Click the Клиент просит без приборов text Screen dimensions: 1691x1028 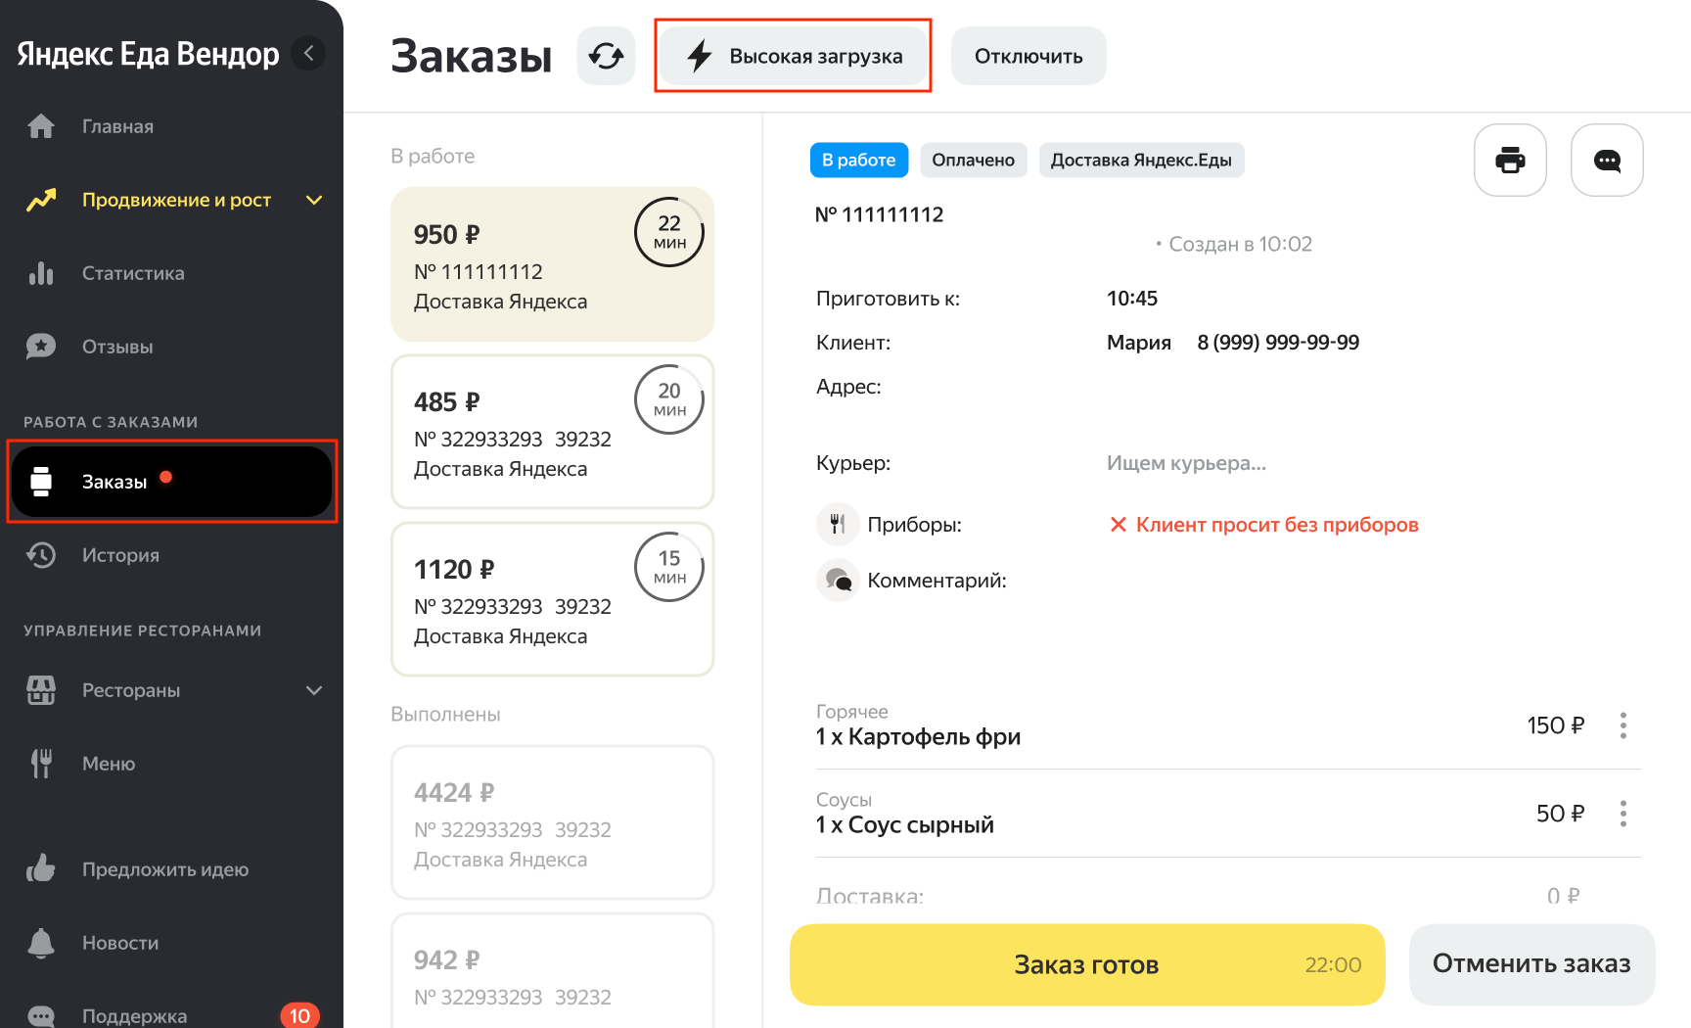pos(1277,525)
